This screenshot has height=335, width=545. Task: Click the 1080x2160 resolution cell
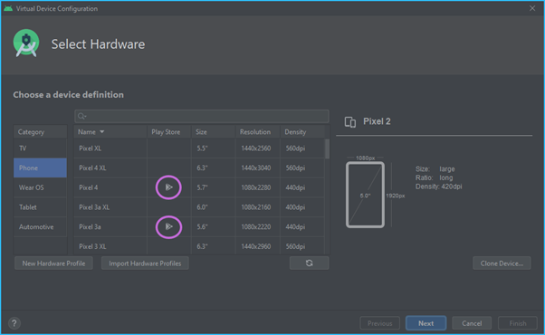coord(256,207)
